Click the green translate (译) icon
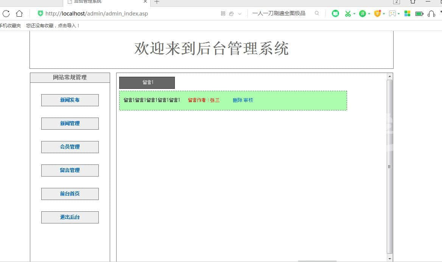The width and height of the screenshot is (442, 262). pos(363,14)
